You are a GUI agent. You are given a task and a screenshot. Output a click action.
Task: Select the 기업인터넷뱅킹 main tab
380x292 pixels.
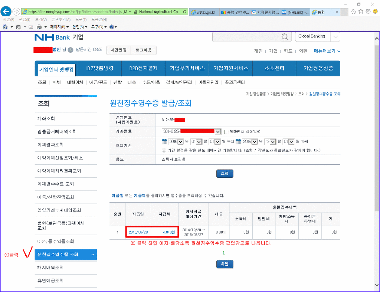pos(56,69)
